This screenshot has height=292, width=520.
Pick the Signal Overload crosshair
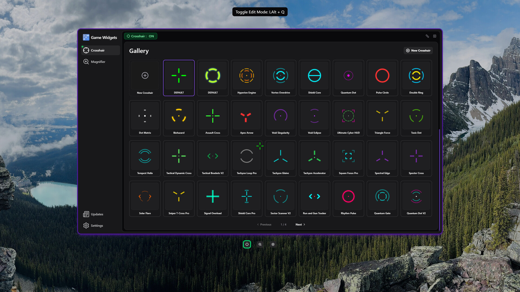pos(213,199)
